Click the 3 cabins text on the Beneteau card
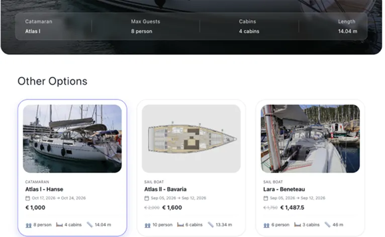Image resolution: width=385 pixels, height=237 pixels. coord(311,225)
